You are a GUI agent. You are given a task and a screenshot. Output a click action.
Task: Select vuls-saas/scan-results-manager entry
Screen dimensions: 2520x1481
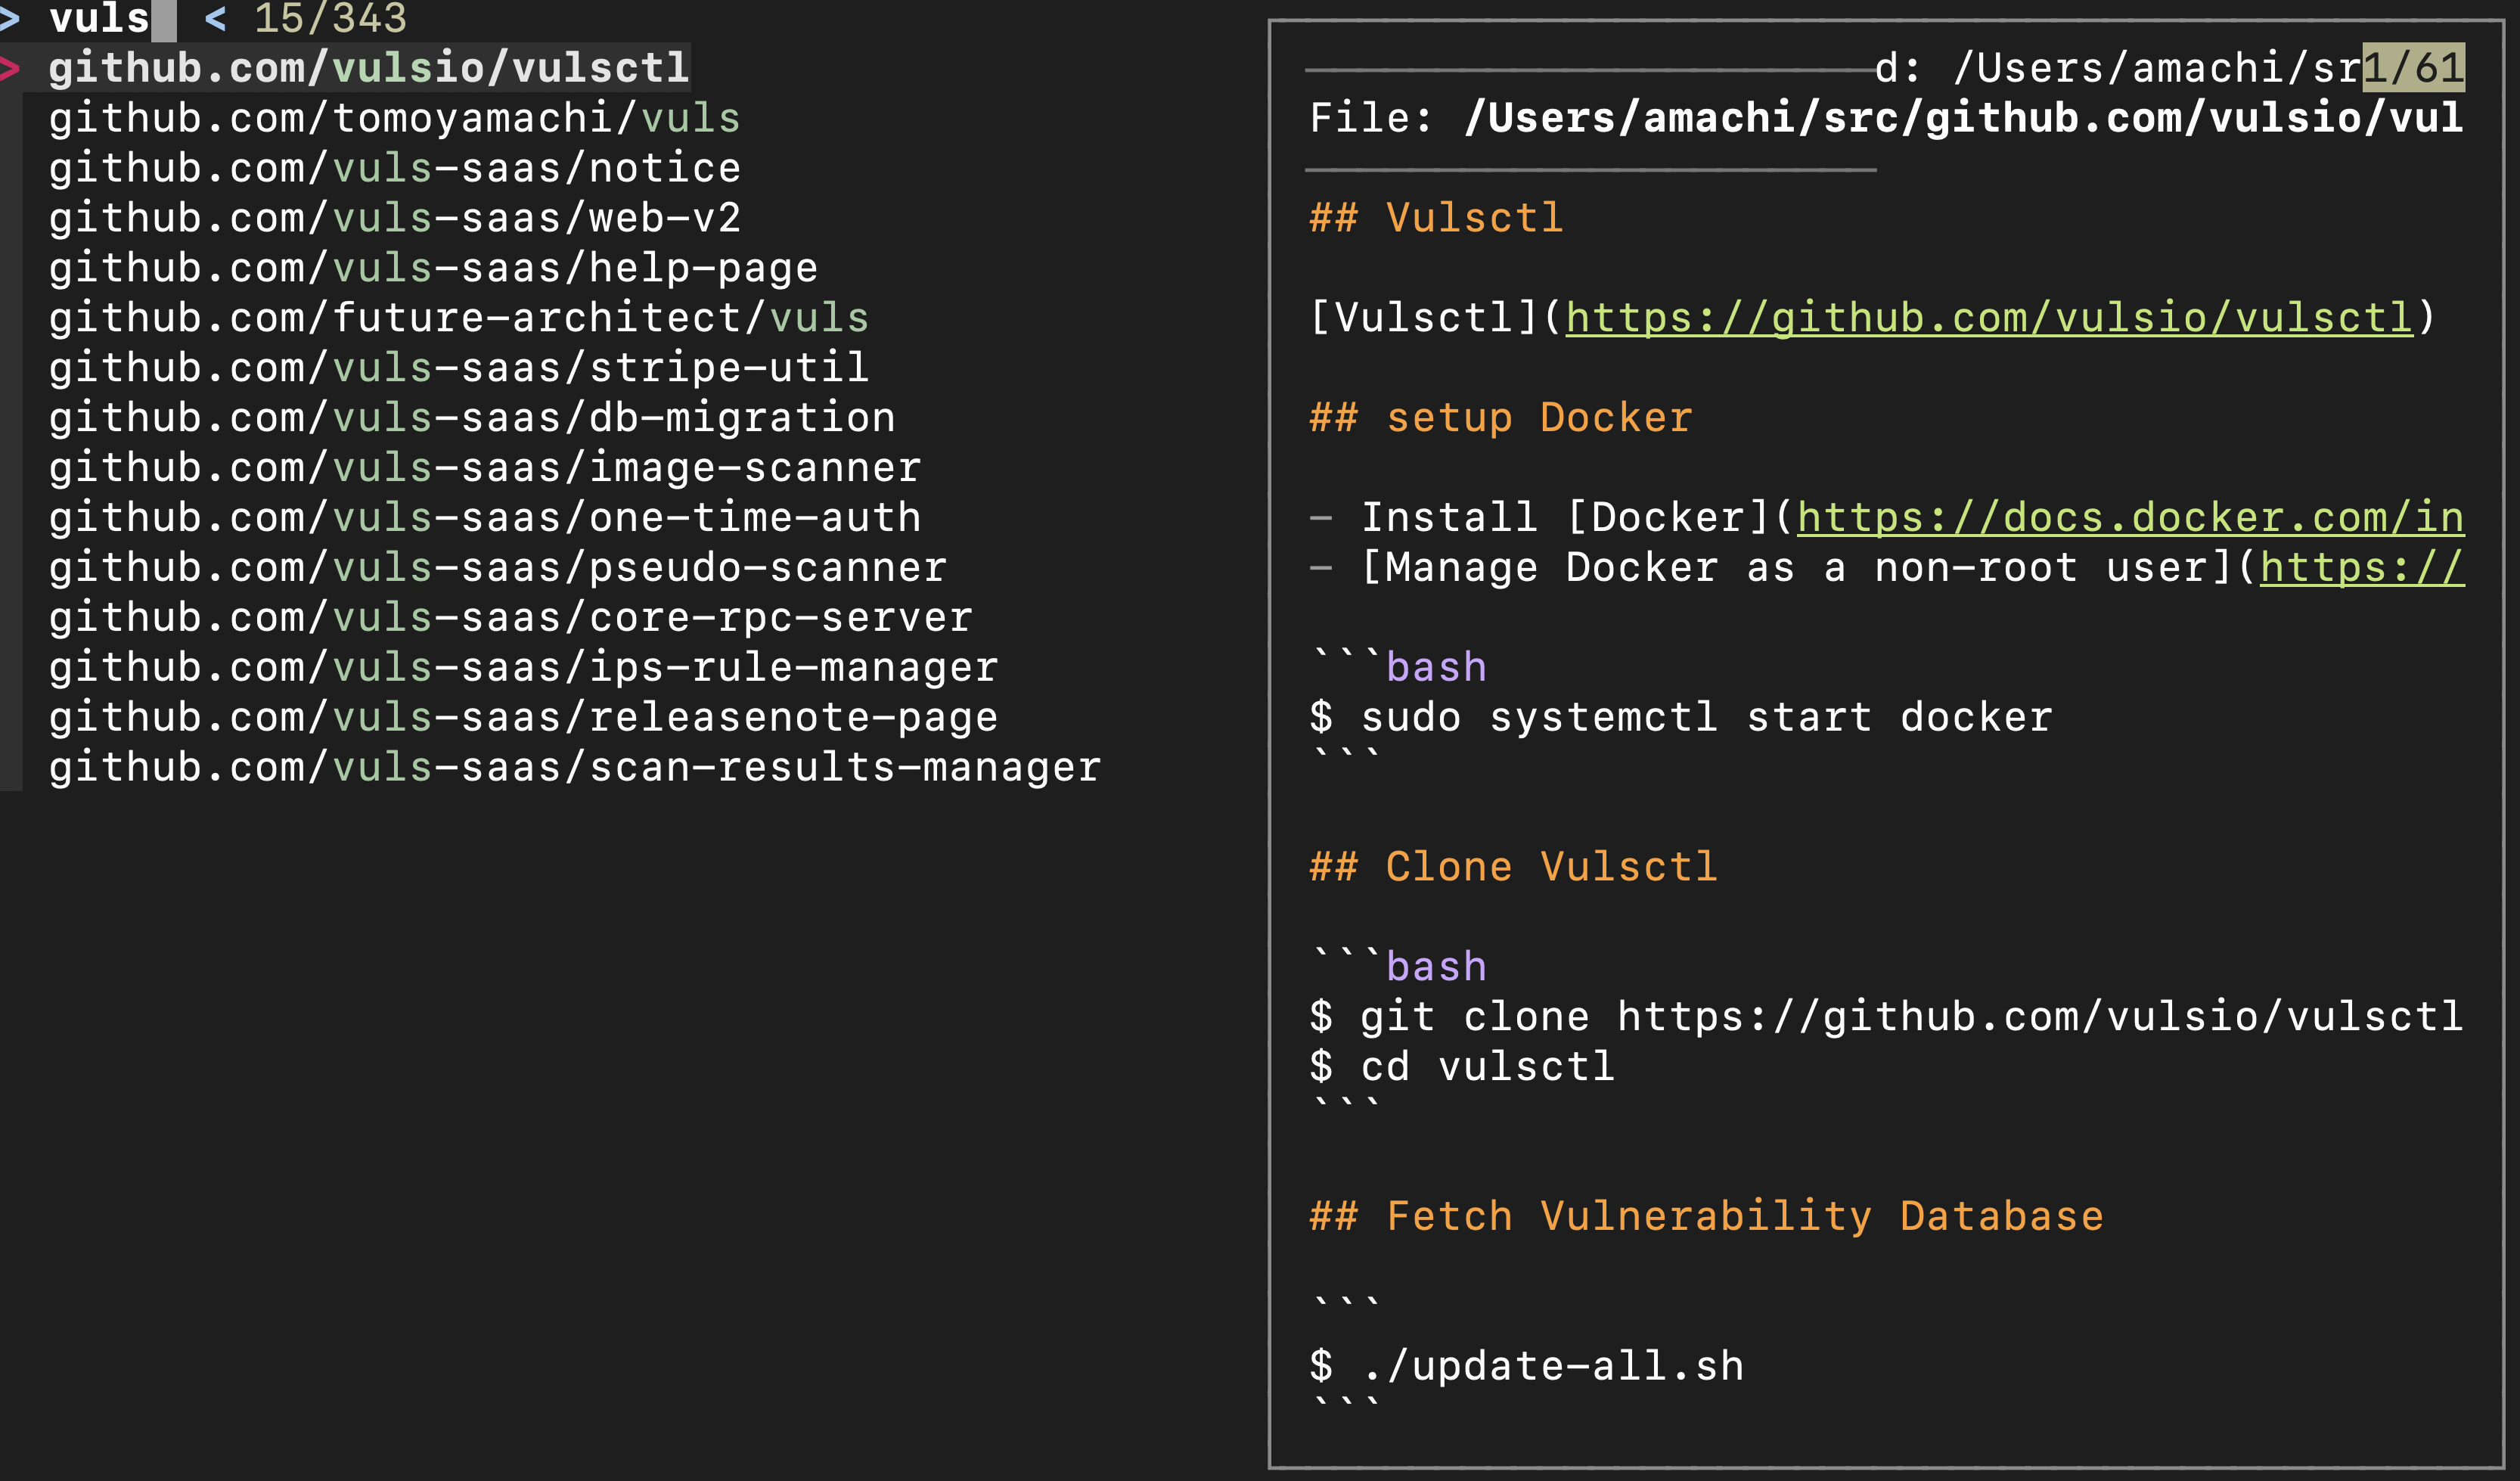574,767
